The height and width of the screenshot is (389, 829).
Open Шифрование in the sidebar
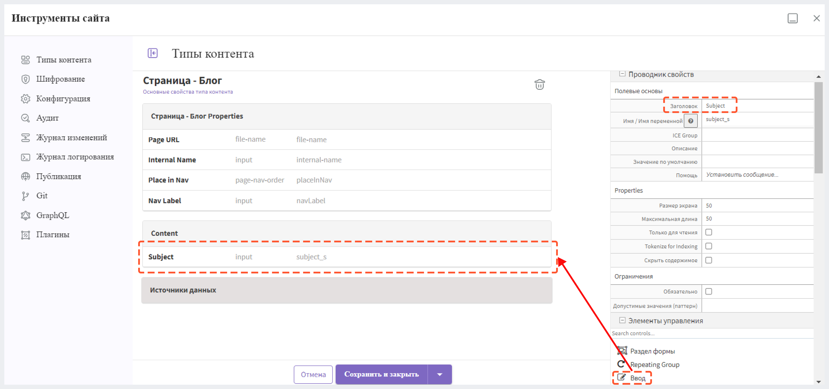60,79
